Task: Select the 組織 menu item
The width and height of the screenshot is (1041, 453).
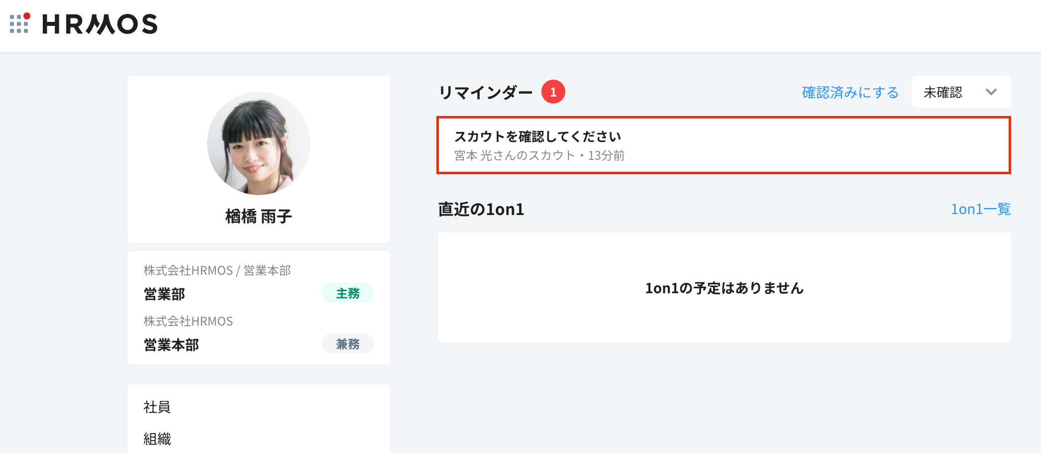Action: pyautogui.click(x=157, y=439)
